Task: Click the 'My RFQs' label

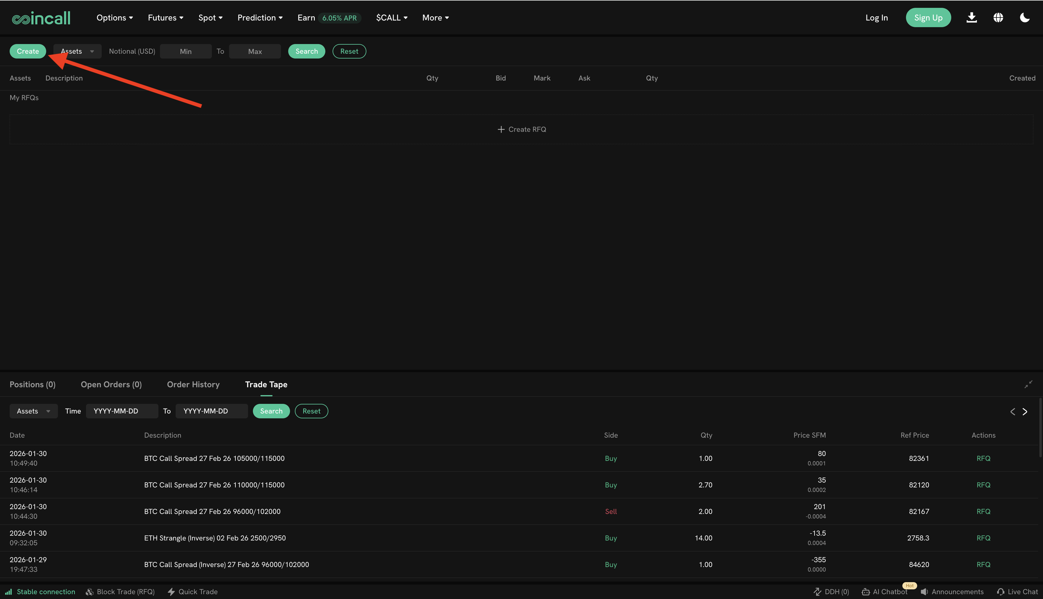Action: point(24,97)
